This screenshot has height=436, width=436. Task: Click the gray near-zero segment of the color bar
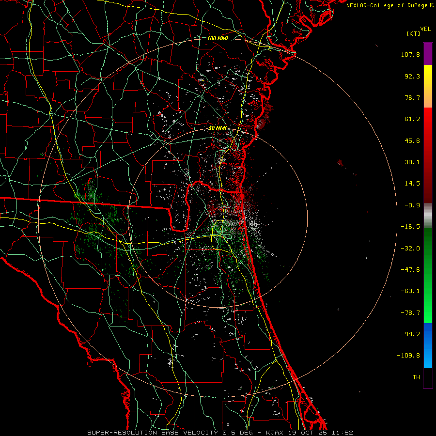428,216
